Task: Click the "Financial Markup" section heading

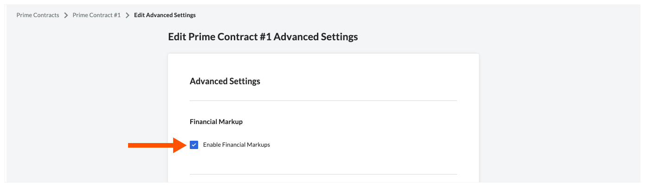Action: 216,122
